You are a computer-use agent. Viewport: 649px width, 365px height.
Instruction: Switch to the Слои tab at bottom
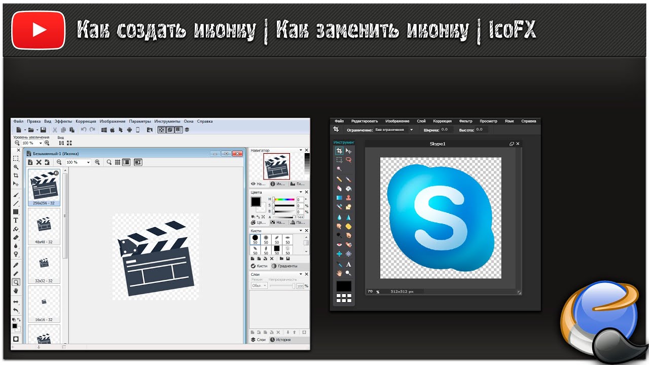tap(259, 340)
